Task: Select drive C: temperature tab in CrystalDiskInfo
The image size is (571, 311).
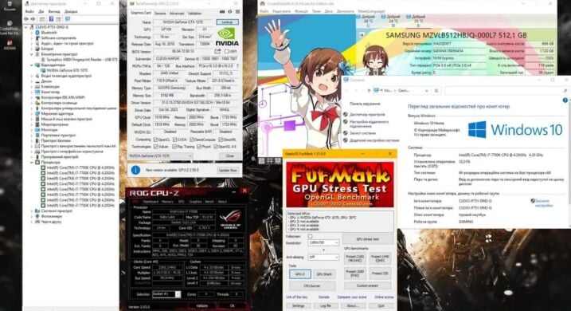Action: [368, 21]
